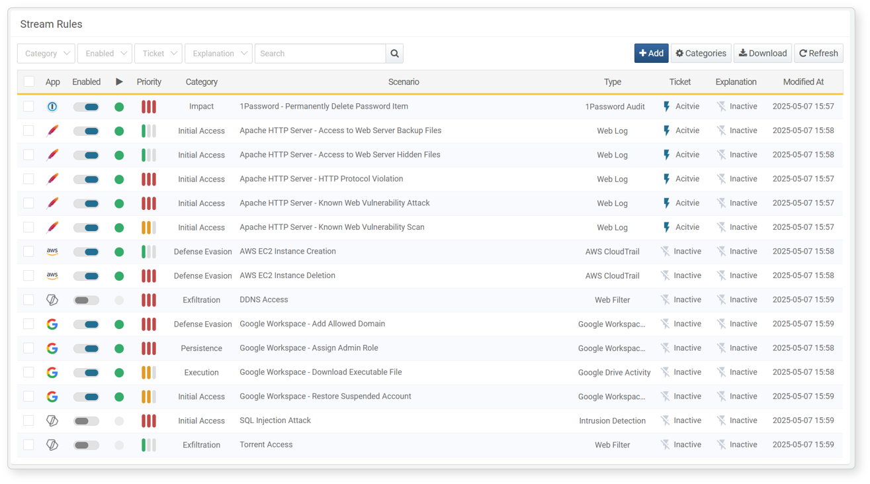Select checkbox for Torrent Access row

[x=28, y=444]
